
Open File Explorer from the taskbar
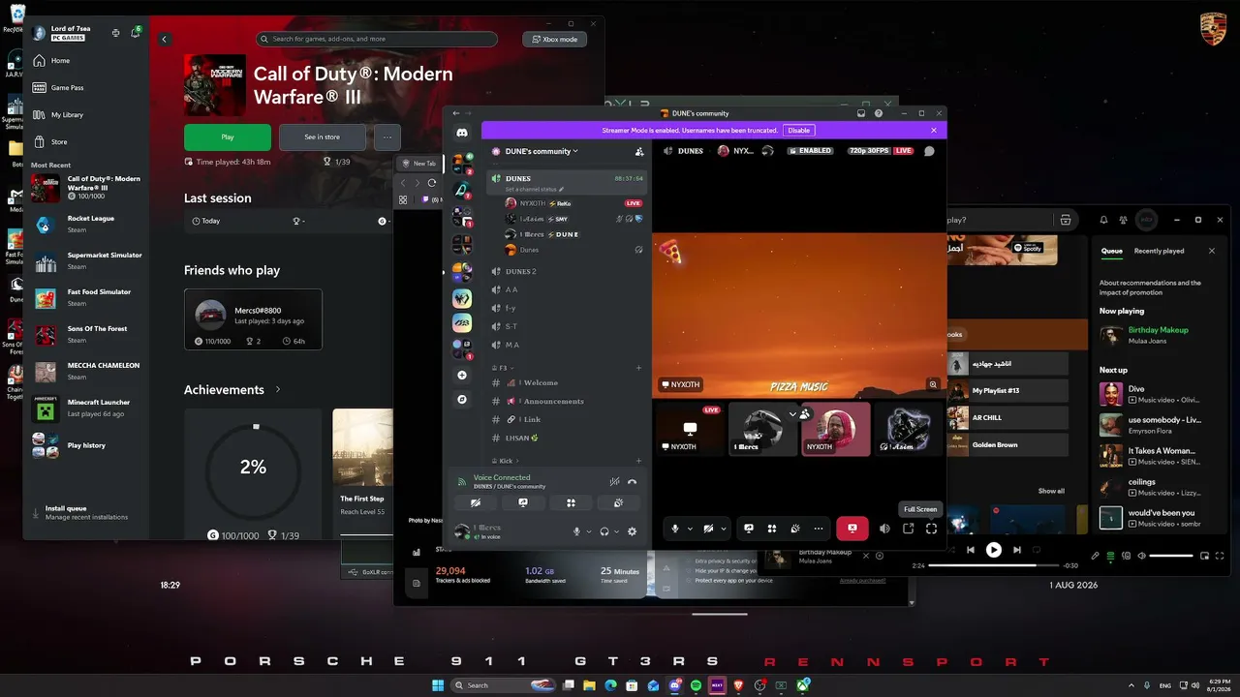[589, 685]
